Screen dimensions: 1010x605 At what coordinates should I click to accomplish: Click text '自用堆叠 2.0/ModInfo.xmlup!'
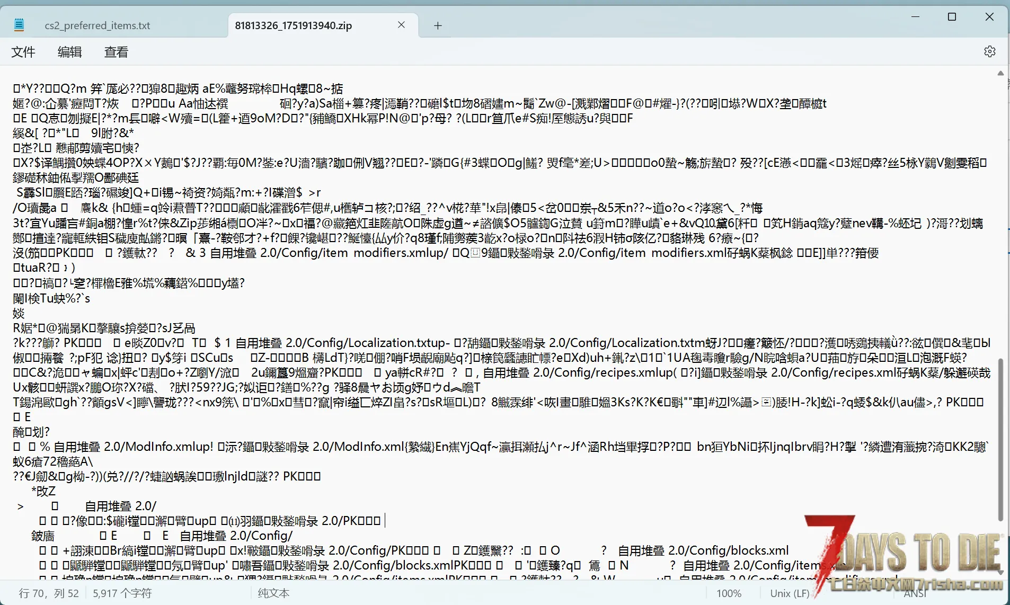pos(134,447)
